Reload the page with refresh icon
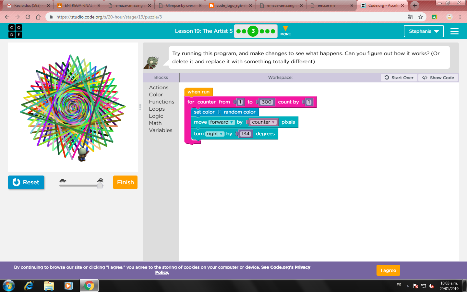This screenshot has height=292, width=467. (x=28, y=17)
